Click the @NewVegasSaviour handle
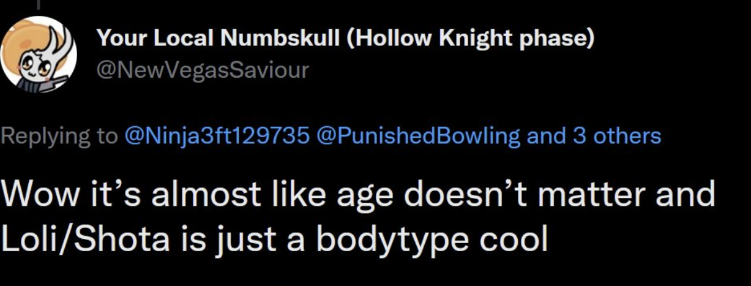The image size is (751, 286). pyautogui.click(x=203, y=70)
